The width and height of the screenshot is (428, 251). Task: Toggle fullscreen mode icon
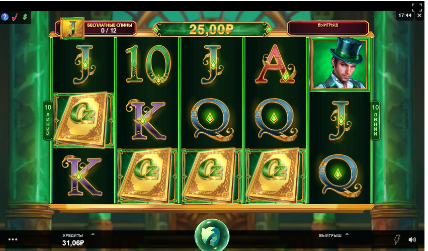(416, 7)
